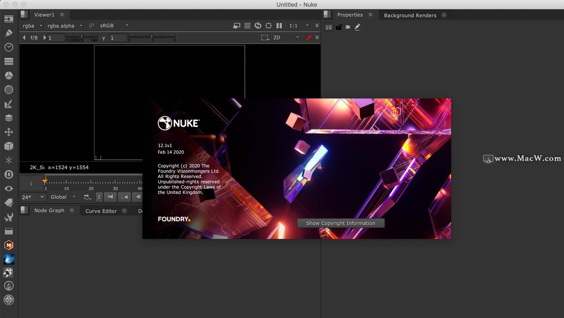Click the Global frame range selector

coord(62,197)
